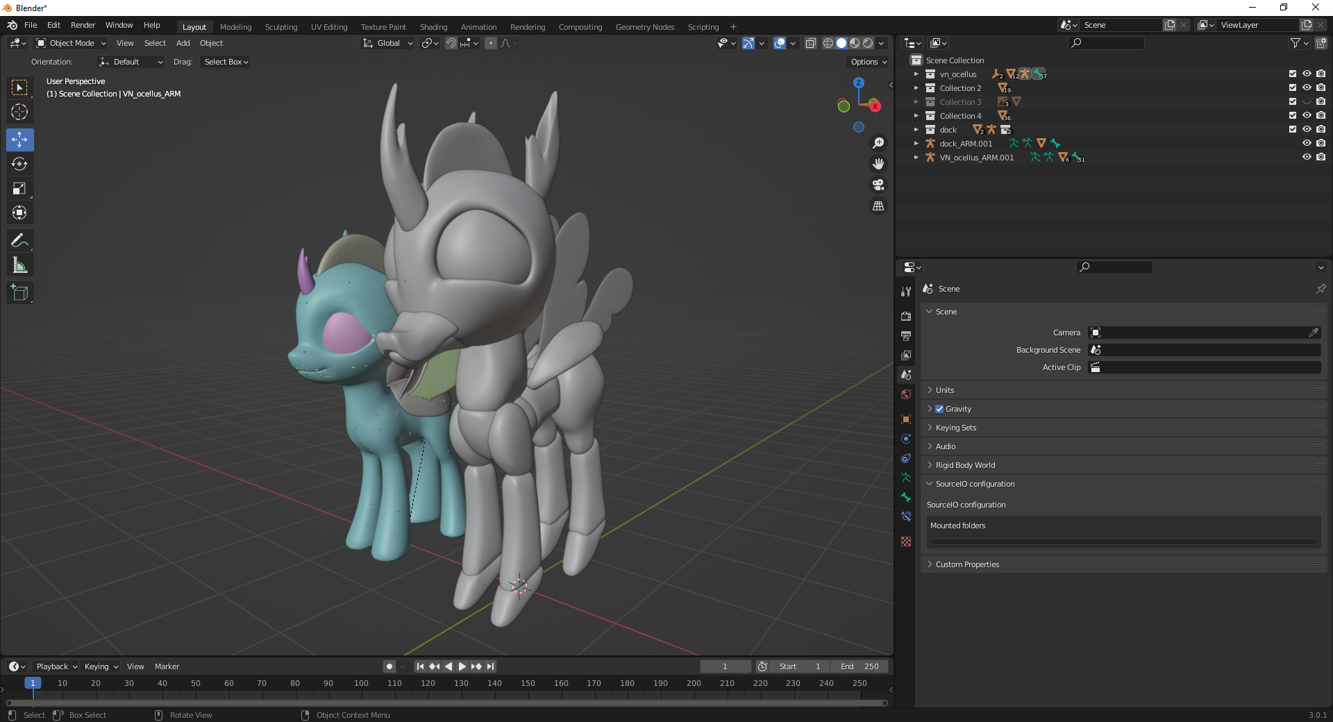
Task: Open the viewport Options button
Action: click(869, 62)
